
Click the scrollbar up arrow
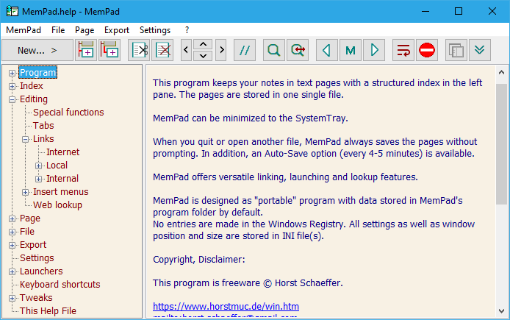[x=501, y=72]
